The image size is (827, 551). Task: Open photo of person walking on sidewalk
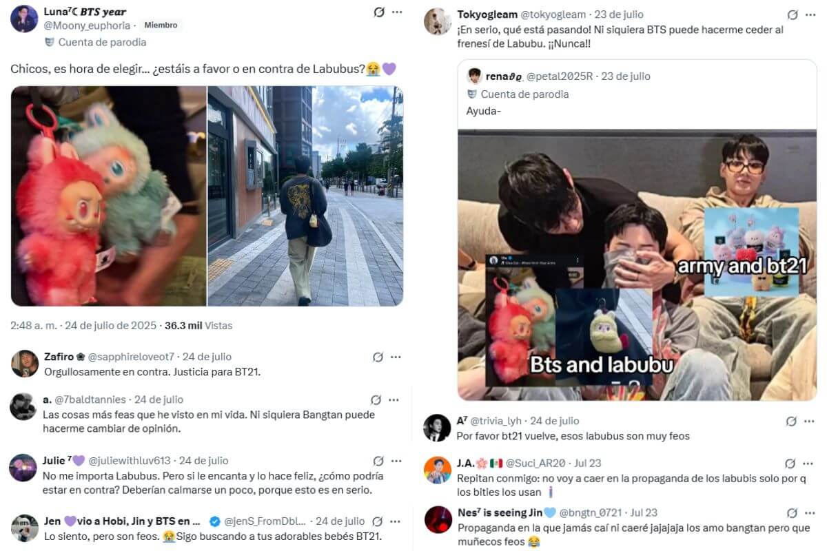[305, 196]
